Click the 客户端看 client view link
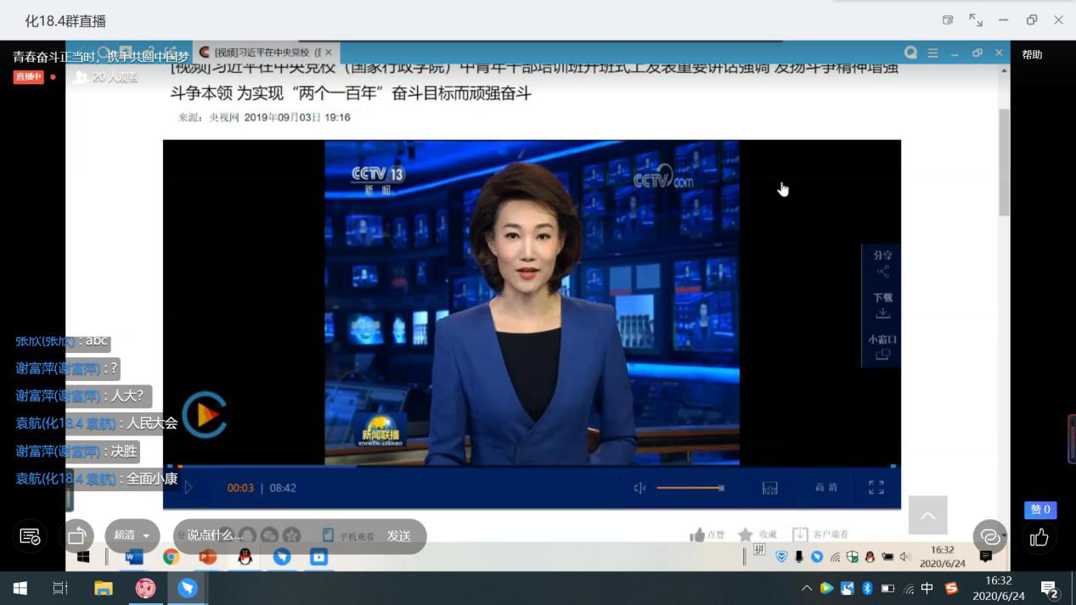The width and height of the screenshot is (1076, 605). pyautogui.click(x=820, y=535)
